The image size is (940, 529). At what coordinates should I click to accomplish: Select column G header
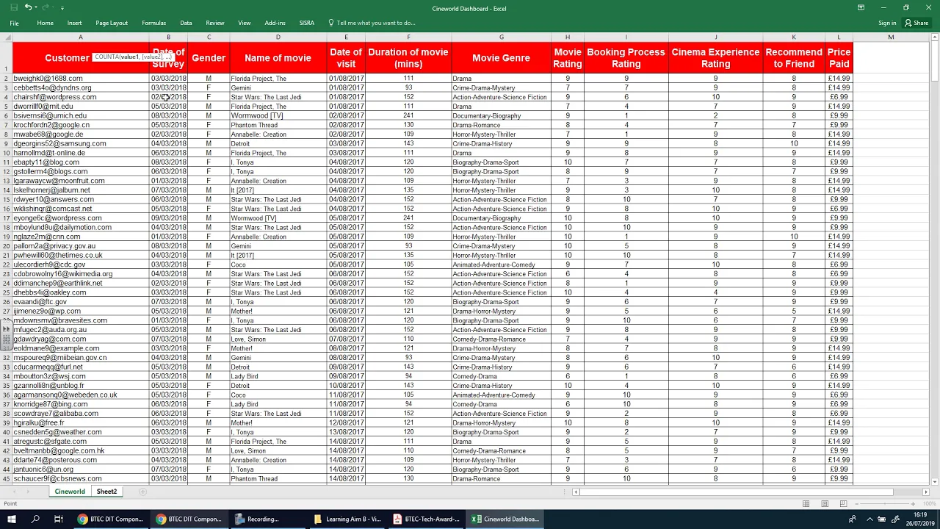coord(501,37)
